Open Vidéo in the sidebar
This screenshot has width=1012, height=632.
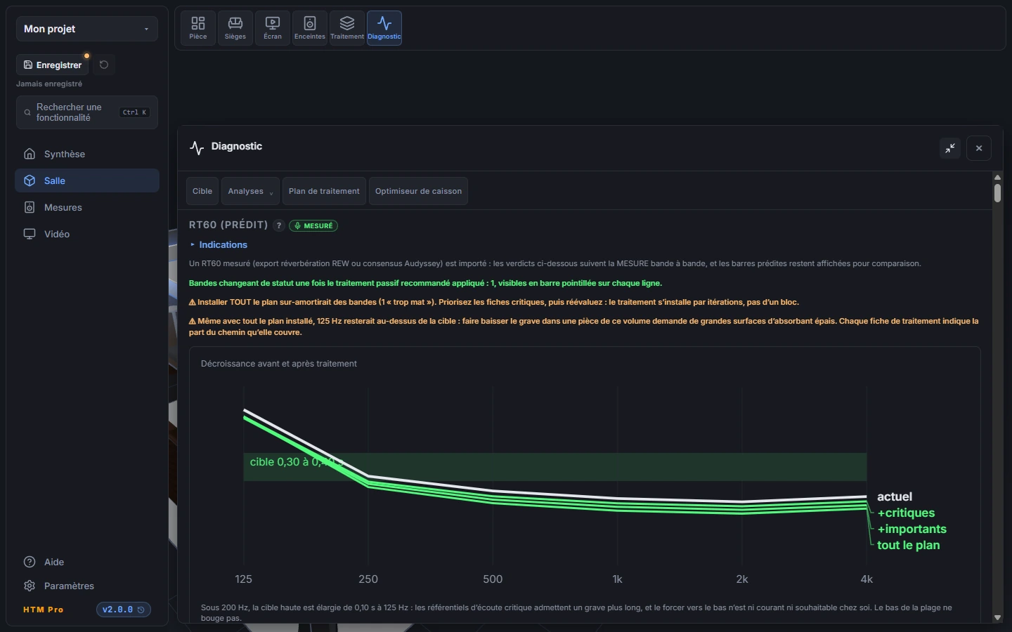click(x=87, y=234)
